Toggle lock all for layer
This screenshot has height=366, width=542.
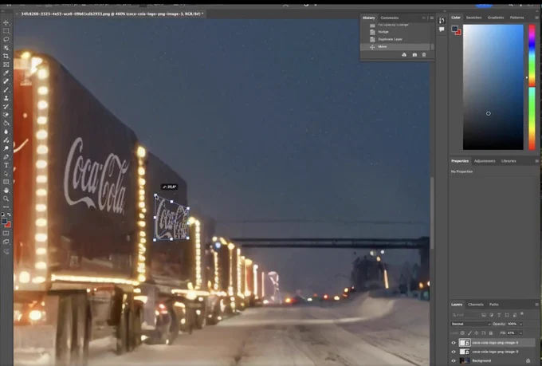pos(490,333)
